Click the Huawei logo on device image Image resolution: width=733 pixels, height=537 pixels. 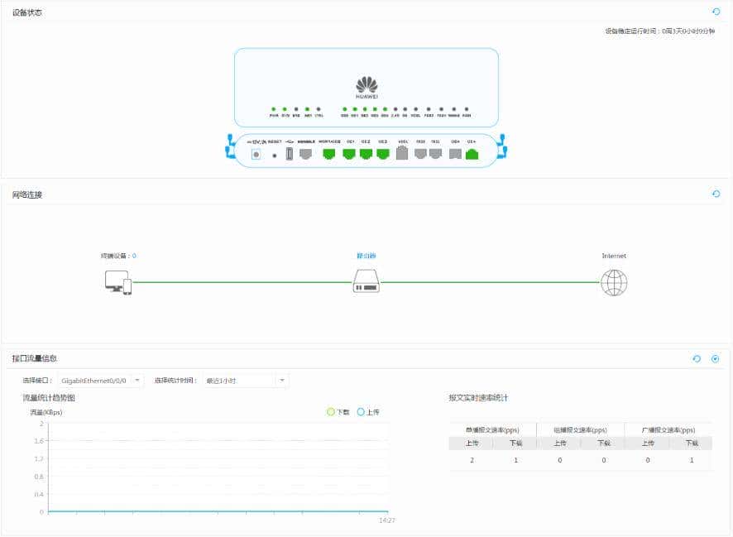[366, 86]
